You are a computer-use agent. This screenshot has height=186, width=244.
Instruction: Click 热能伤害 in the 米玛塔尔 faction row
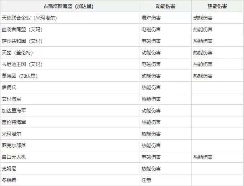[x=151, y=134]
